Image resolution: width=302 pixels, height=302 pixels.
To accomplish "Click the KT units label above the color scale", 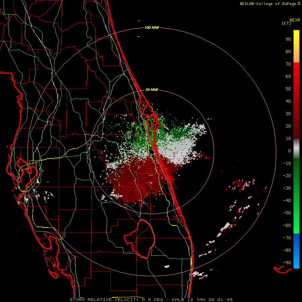I will tap(287, 23).
